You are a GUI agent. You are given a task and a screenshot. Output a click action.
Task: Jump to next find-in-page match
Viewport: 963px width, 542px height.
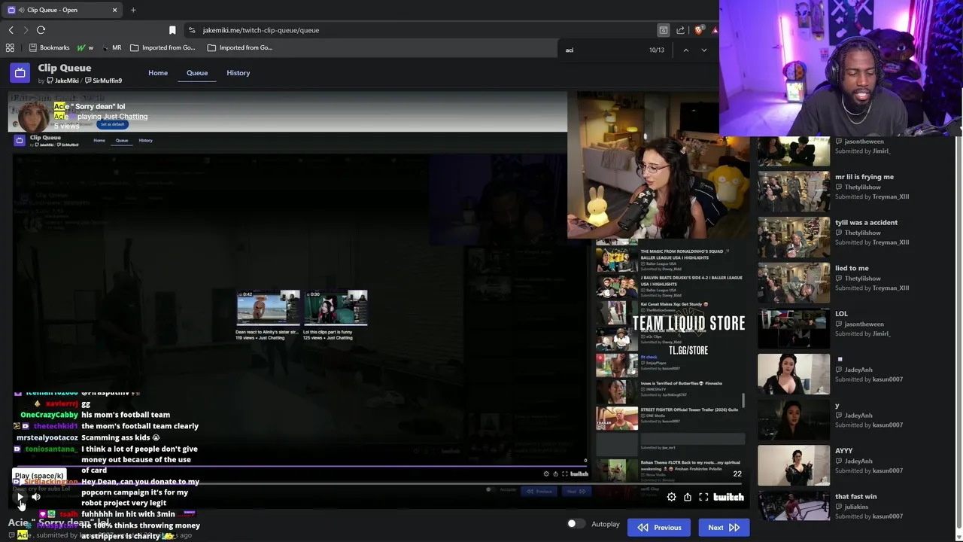[x=703, y=50]
